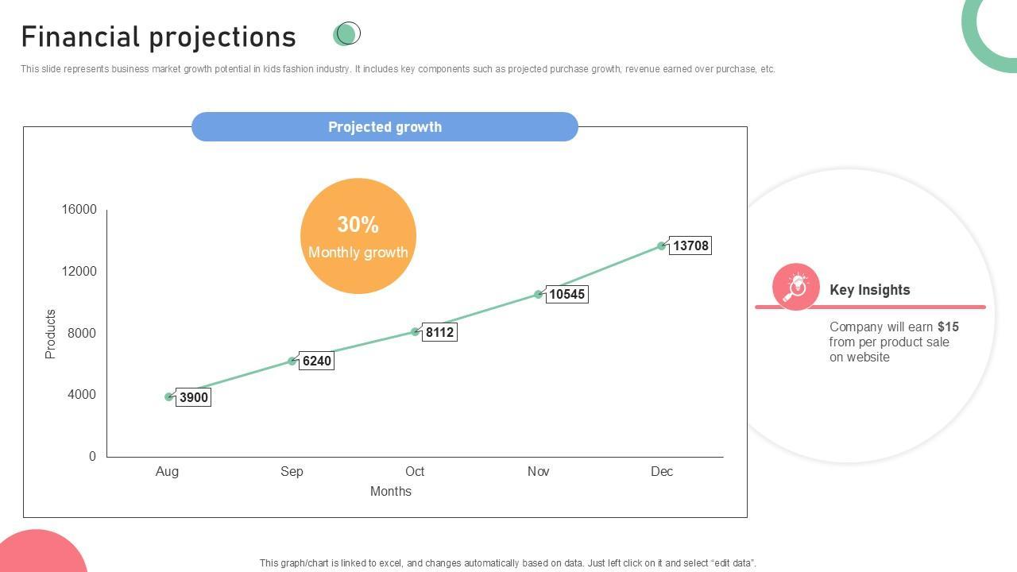1017x572 pixels.
Task: Select the Products vertical axis title
Action: tap(51, 334)
